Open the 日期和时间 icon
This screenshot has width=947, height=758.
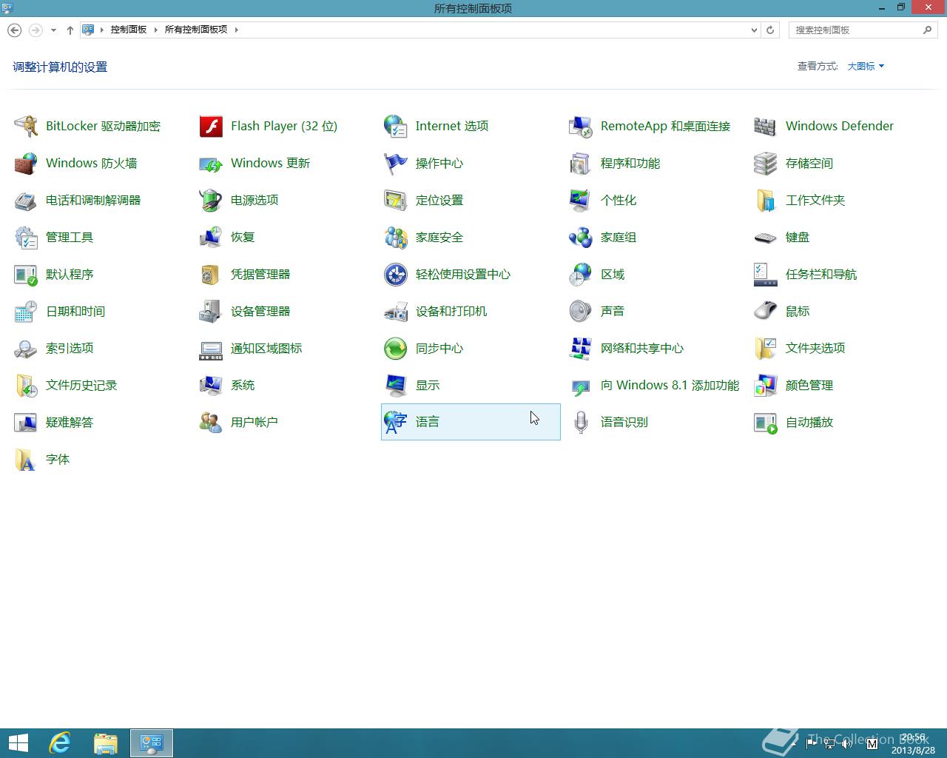(x=26, y=311)
